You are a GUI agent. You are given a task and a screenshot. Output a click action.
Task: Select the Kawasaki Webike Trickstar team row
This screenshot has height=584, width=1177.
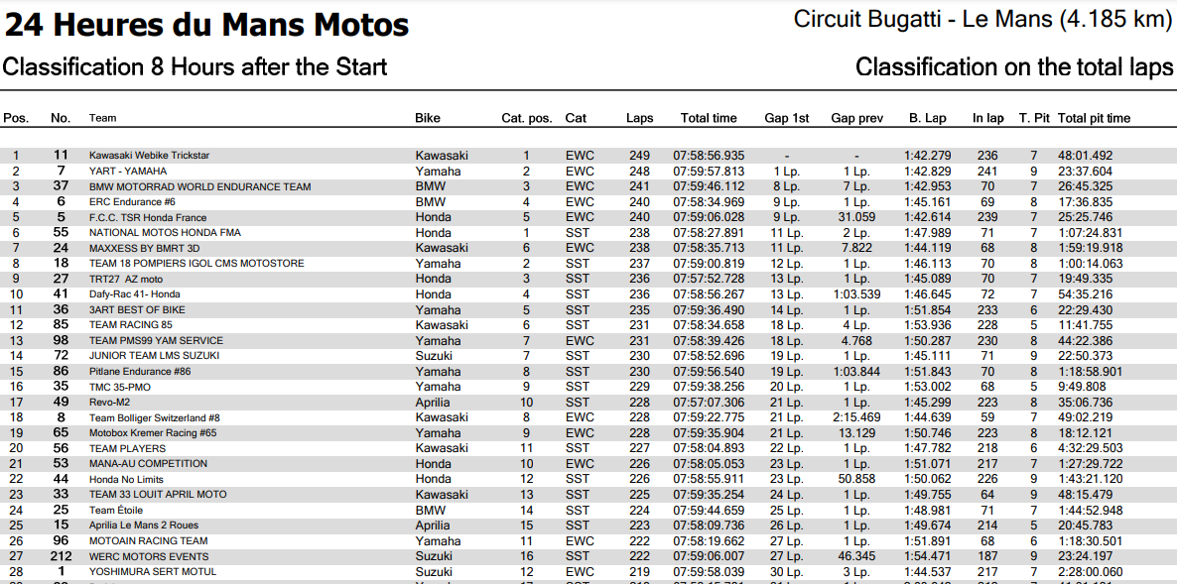[149, 156]
